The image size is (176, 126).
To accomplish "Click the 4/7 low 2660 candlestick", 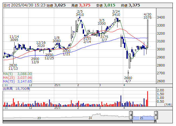I will [128, 73].
